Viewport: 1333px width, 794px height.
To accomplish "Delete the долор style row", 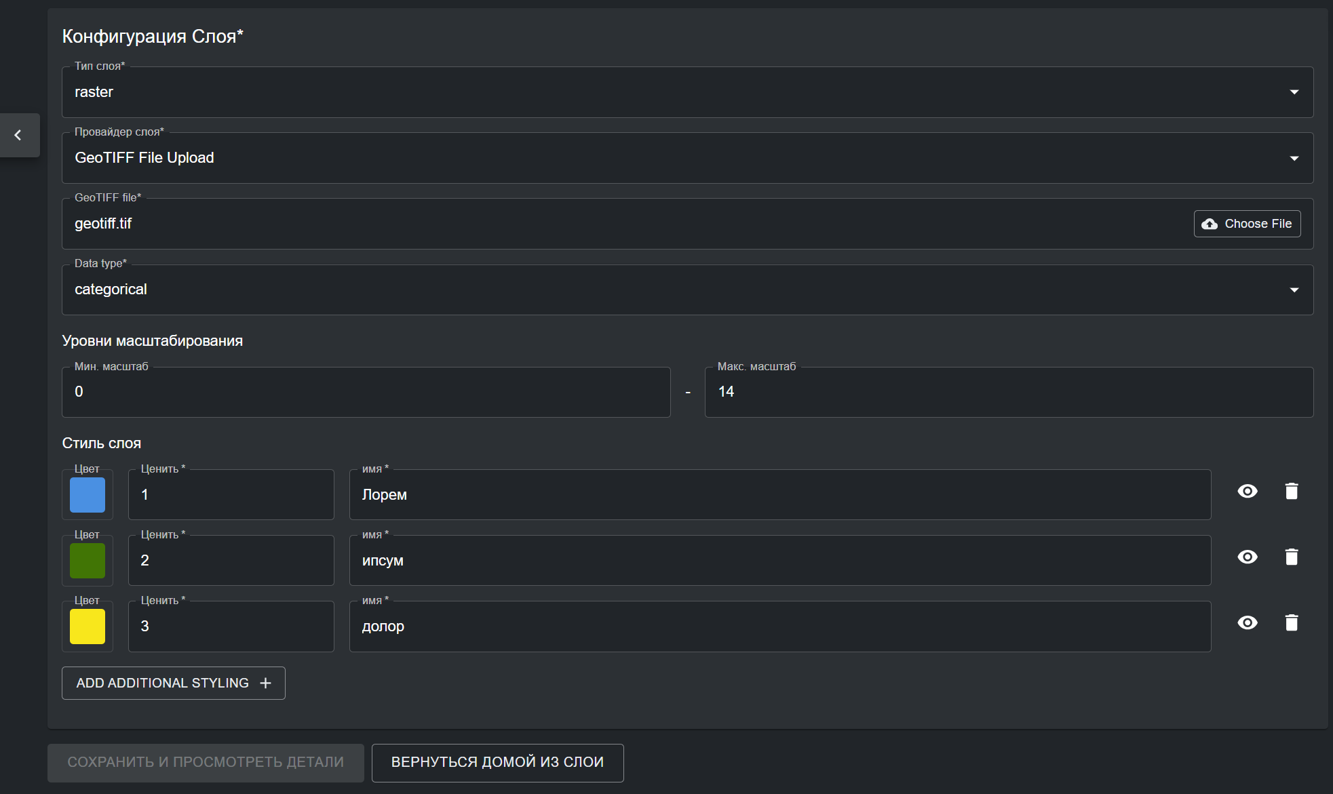I will pos(1291,623).
